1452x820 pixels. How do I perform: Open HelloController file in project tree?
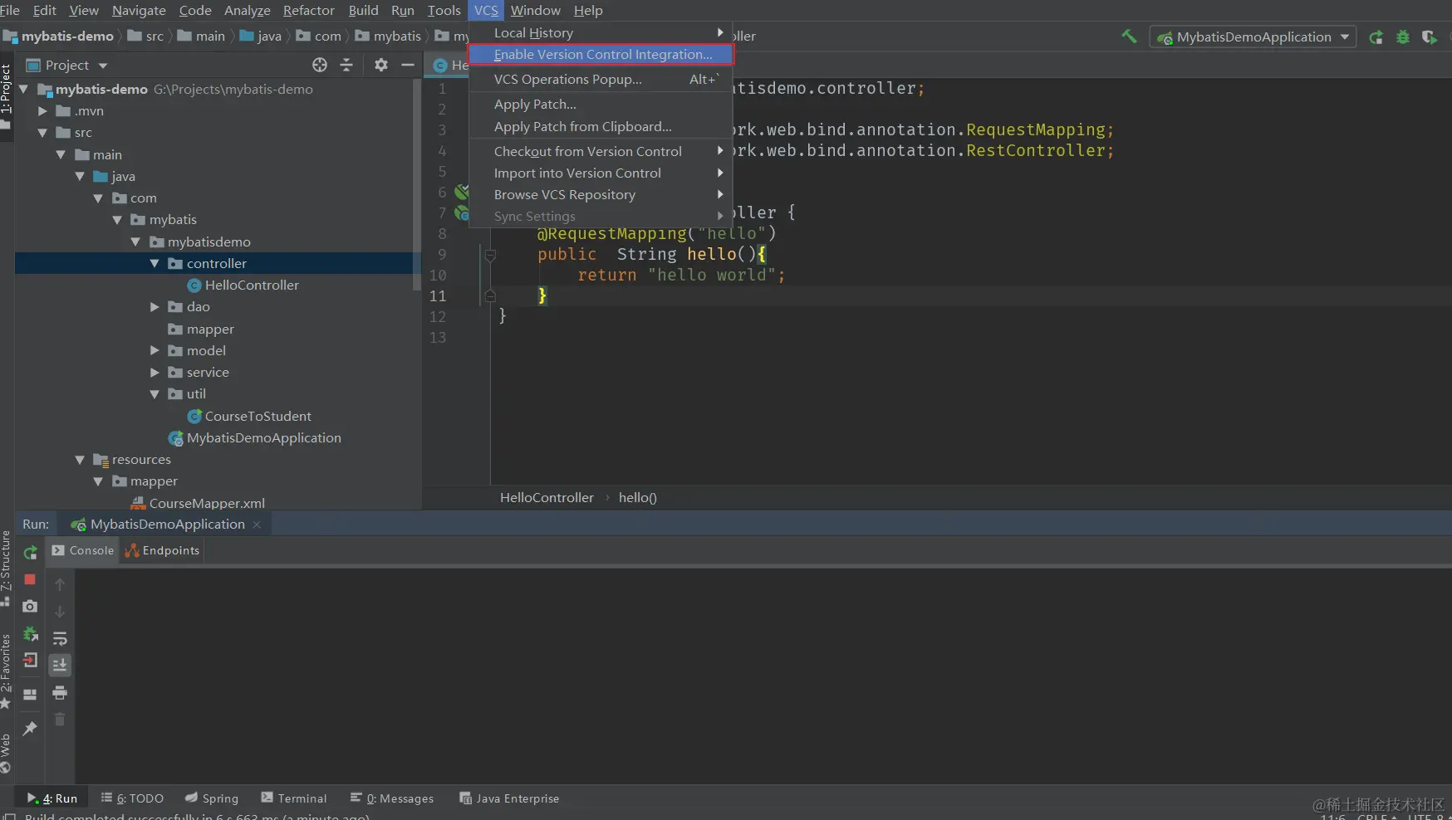251,286
